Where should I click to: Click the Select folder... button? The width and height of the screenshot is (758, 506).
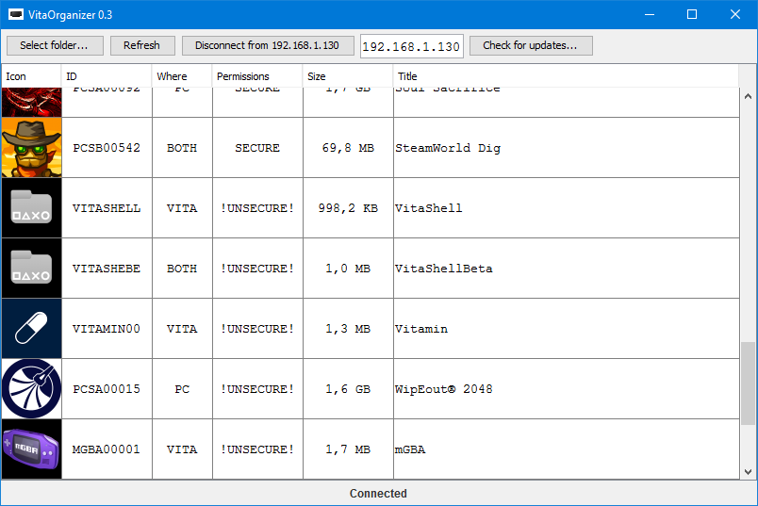point(55,45)
